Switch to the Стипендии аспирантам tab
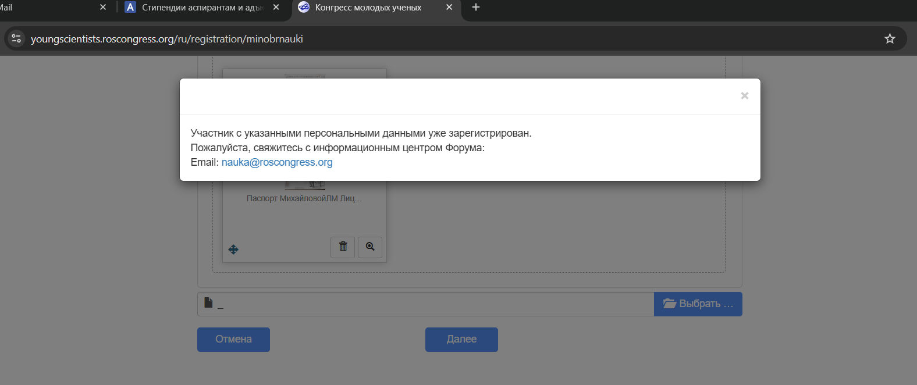The width and height of the screenshot is (917, 385). click(198, 8)
